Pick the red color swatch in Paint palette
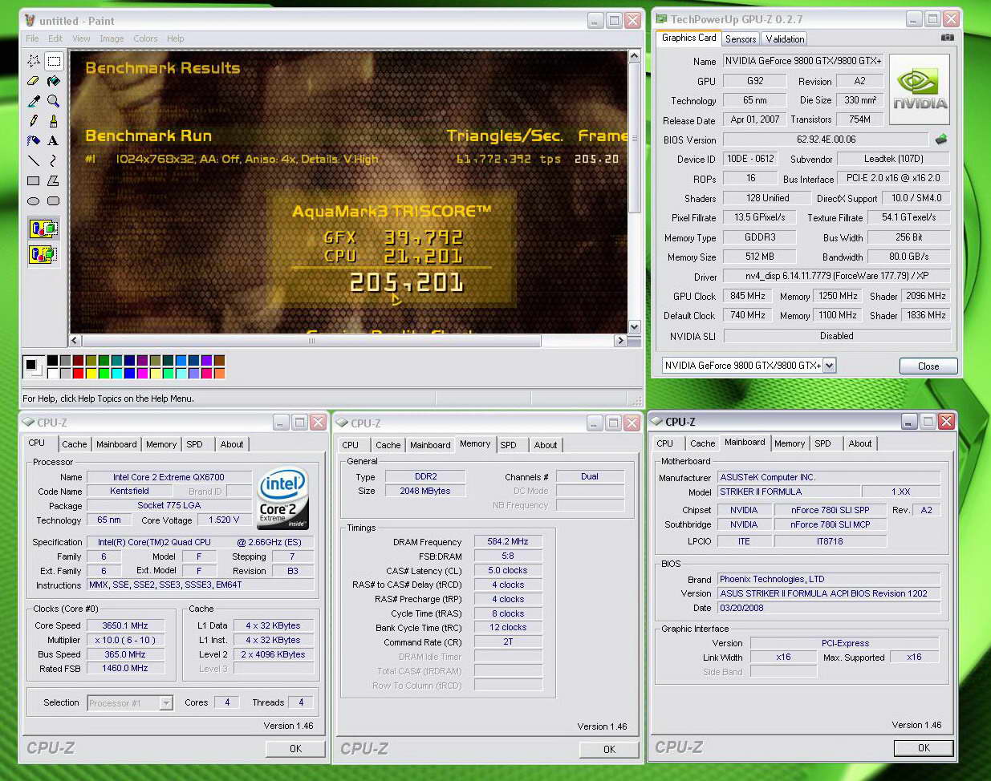991x781 pixels. point(78,373)
